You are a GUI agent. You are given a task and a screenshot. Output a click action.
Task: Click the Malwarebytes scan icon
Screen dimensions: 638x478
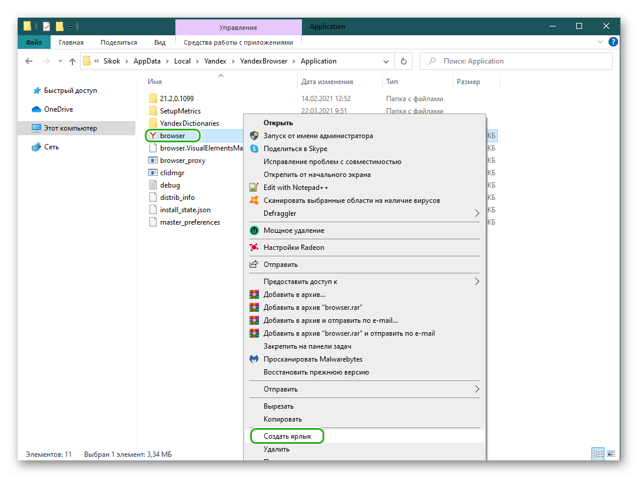[x=254, y=359]
